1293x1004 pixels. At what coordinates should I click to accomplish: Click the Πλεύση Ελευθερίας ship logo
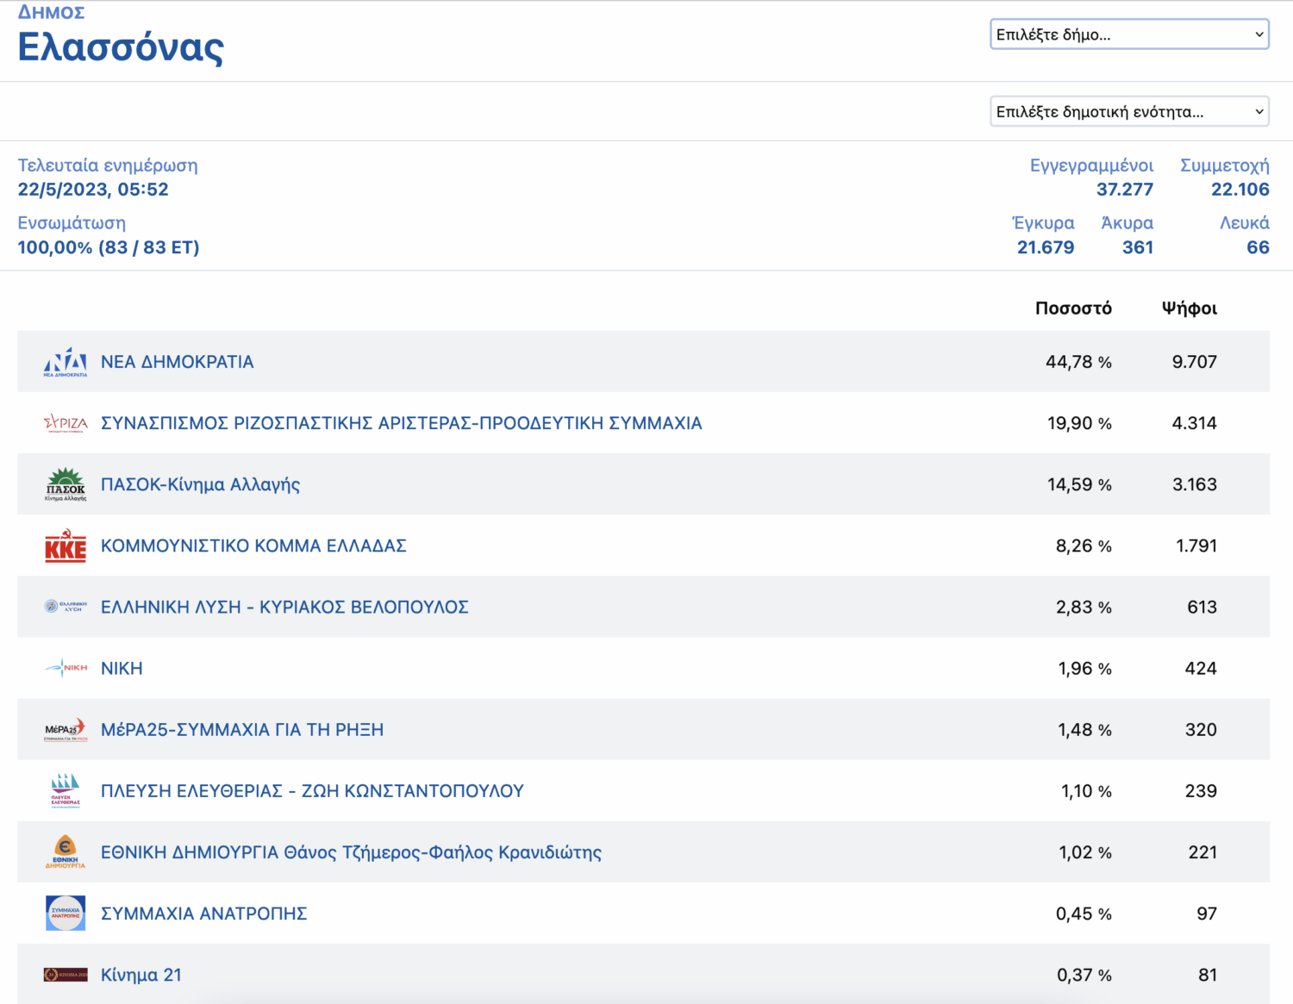click(66, 790)
